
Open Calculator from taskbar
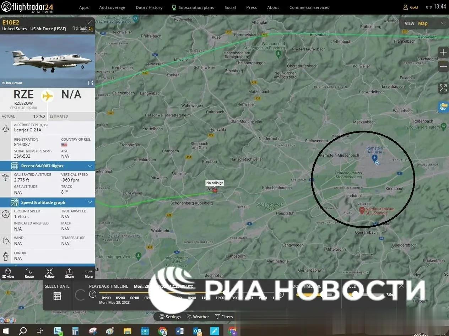[x=75, y=331]
